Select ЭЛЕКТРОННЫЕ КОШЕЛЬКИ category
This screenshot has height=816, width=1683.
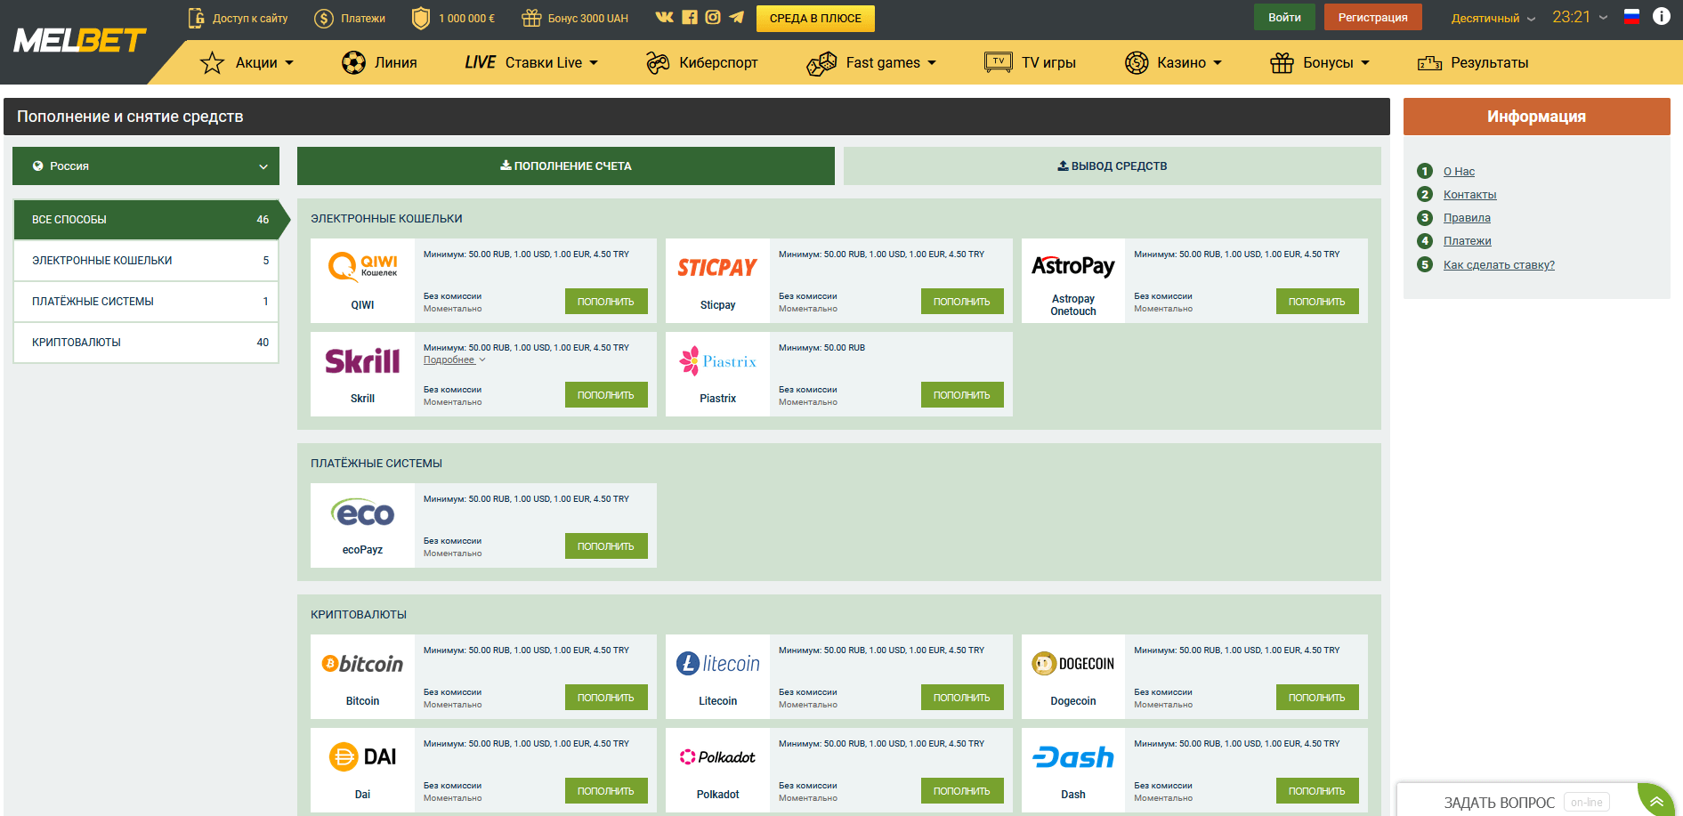(147, 261)
